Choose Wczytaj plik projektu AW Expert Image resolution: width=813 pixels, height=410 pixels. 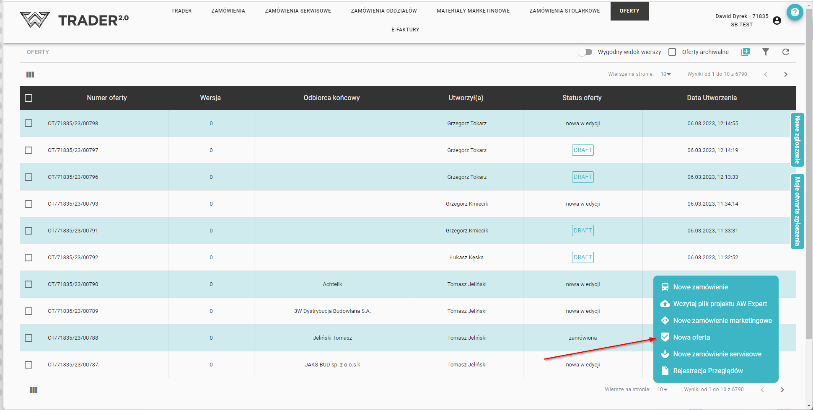(720, 304)
